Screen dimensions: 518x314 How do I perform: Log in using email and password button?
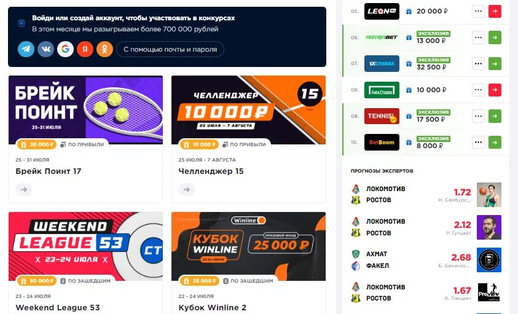point(170,49)
